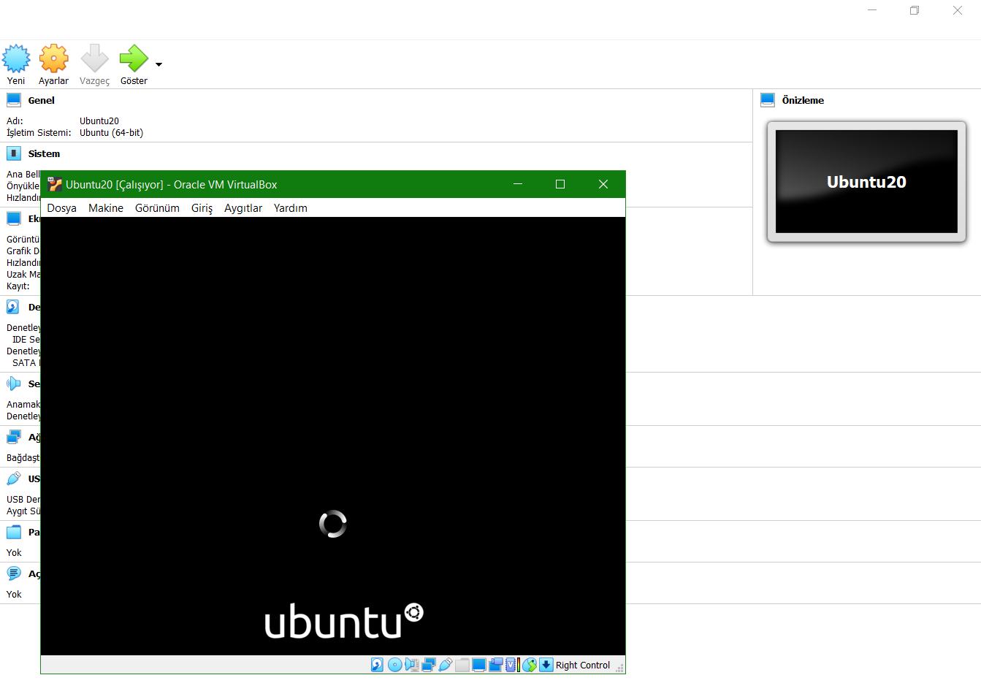981x694 pixels.
Task: Click the USB devices status bar icon
Action: tap(446, 665)
